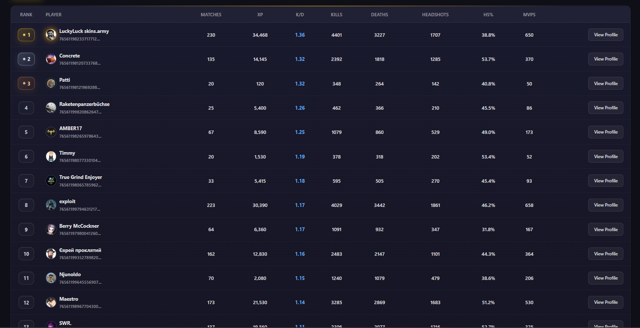Click deaths value 2869
Image resolution: width=640 pixels, height=328 pixels.
[379, 302]
